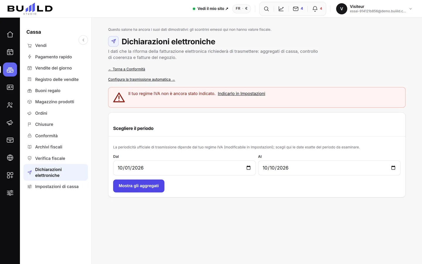Open the FR € language currency selector

tap(241, 9)
